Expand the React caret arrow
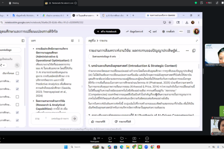This screenshot has height=149, width=224. coord(126,138)
